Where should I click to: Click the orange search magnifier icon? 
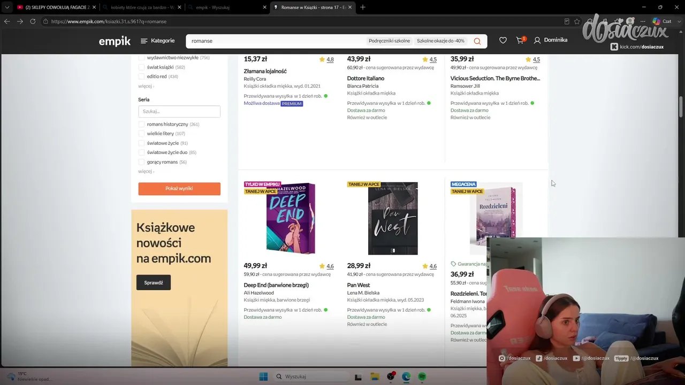point(477,41)
